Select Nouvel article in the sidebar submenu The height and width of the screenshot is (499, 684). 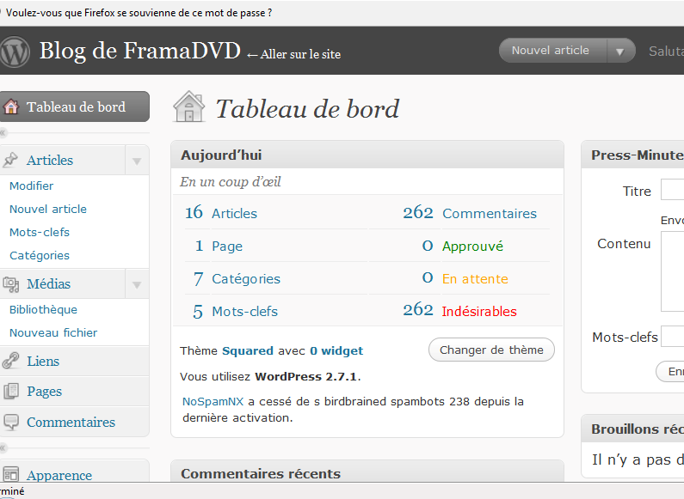coord(48,209)
